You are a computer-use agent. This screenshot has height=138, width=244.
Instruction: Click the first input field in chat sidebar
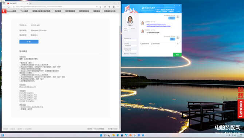[x=130, y=40]
